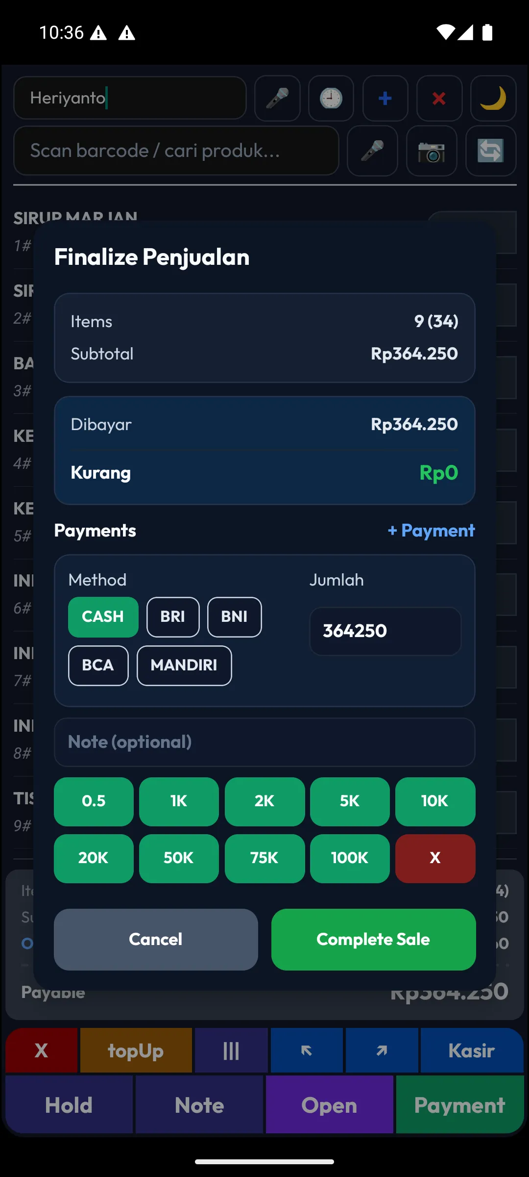Click the upward-left arrow icon in bottom bar

pyautogui.click(x=307, y=1050)
